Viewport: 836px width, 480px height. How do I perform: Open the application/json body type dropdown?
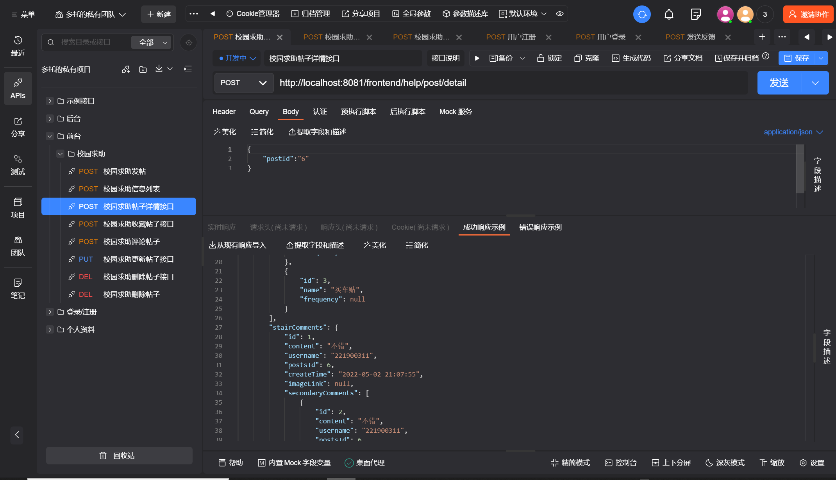793,132
